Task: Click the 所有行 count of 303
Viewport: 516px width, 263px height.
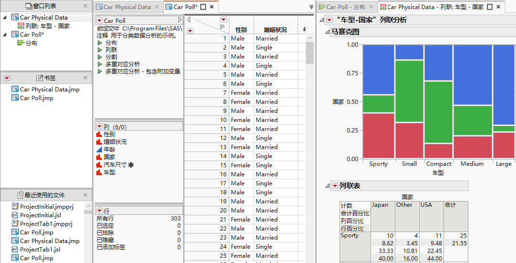Action: [x=175, y=219]
